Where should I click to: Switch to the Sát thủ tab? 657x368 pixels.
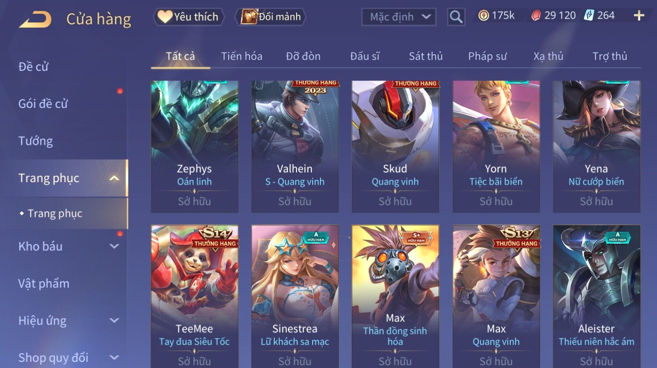pos(425,56)
